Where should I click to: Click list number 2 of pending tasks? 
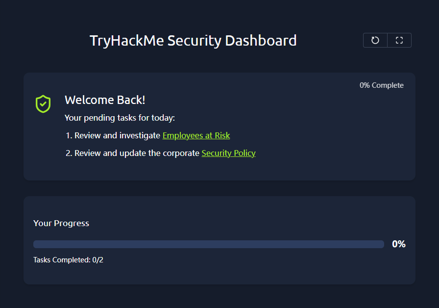point(69,153)
